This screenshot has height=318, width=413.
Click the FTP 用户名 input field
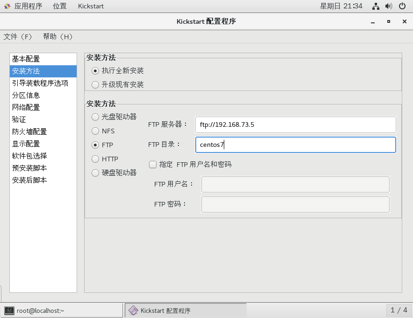click(x=295, y=184)
